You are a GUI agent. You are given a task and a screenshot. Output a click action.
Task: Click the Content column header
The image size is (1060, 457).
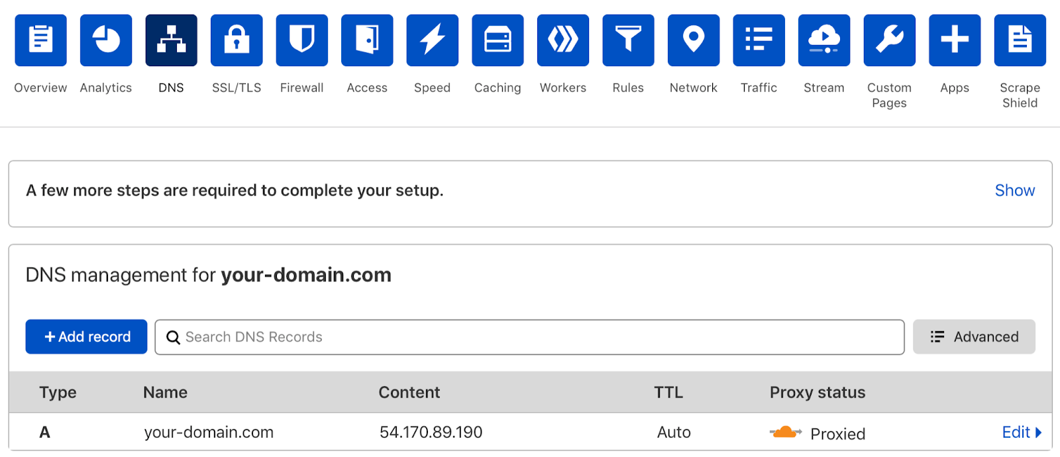[x=409, y=393]
